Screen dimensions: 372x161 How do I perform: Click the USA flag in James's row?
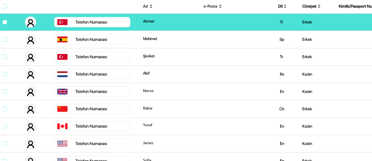(x=62, y=144)
